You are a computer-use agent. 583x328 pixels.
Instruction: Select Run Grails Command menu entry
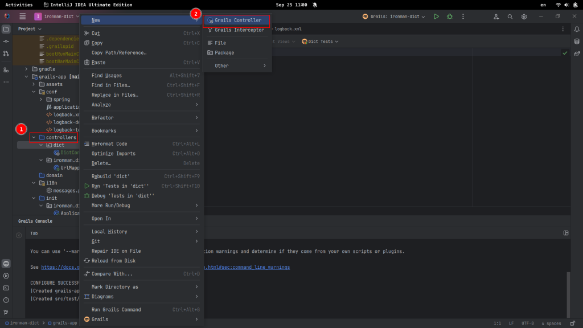tap(142, 309)
